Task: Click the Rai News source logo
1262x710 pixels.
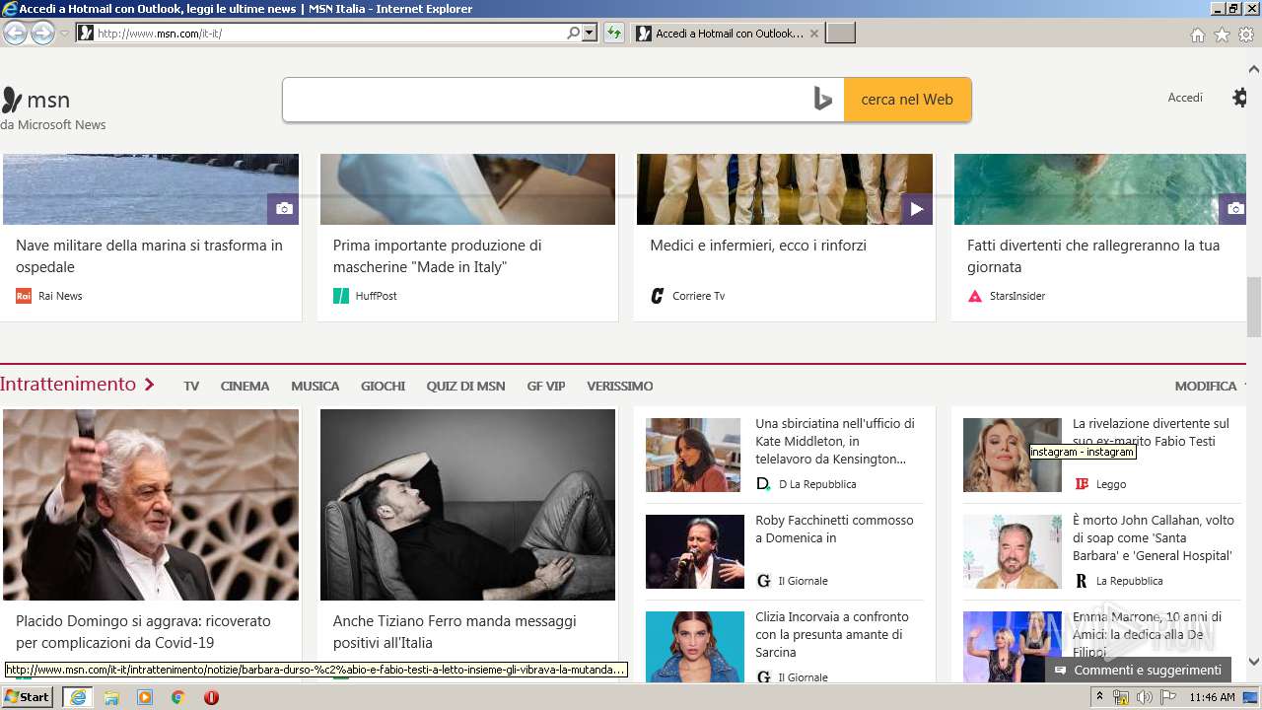Action: (24, 296)
